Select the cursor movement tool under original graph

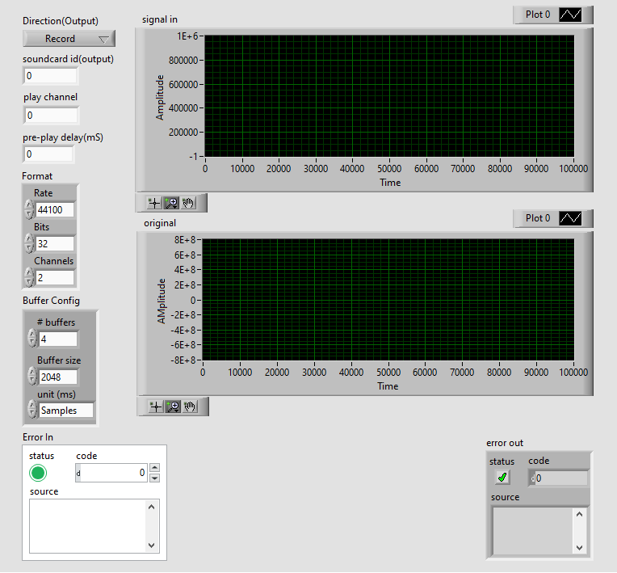click(154, 407)
